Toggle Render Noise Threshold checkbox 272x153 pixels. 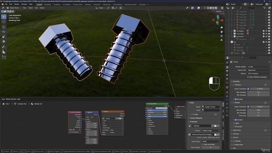point(248,107)
